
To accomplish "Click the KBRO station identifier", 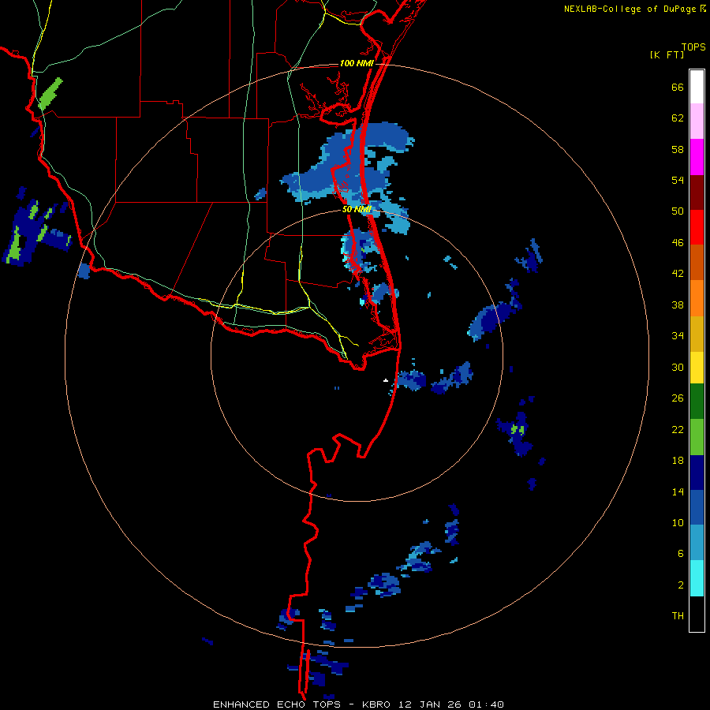I will [378, 704].
